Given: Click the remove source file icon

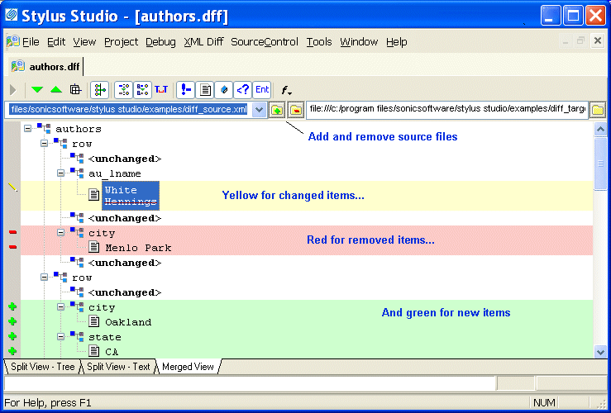Looking at the screenshot, I should pyautogui.click(x=295, y=109).
